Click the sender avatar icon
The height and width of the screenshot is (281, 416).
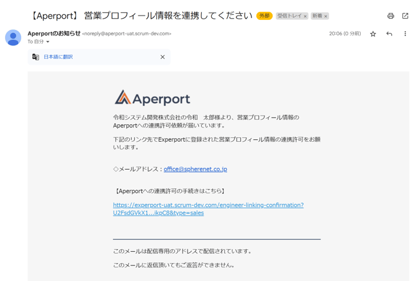tap(13, 38)
